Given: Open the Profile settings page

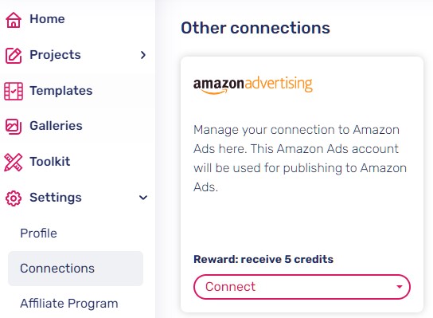Looking at the screenshot, I should tap(38, 233).
